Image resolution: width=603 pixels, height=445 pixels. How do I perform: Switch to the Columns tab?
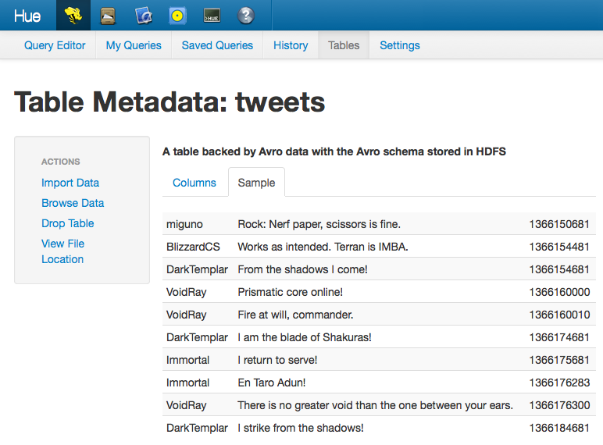pyautogui.click(x=194, y=183)
